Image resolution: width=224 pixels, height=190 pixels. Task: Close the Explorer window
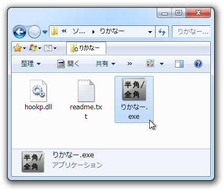click(198, 13)
